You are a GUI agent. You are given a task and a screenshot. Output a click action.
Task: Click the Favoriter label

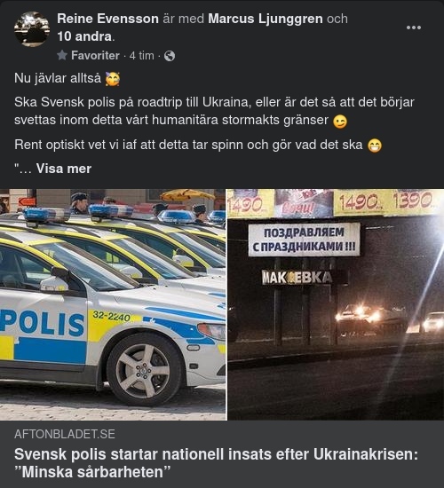pos(95,56)
